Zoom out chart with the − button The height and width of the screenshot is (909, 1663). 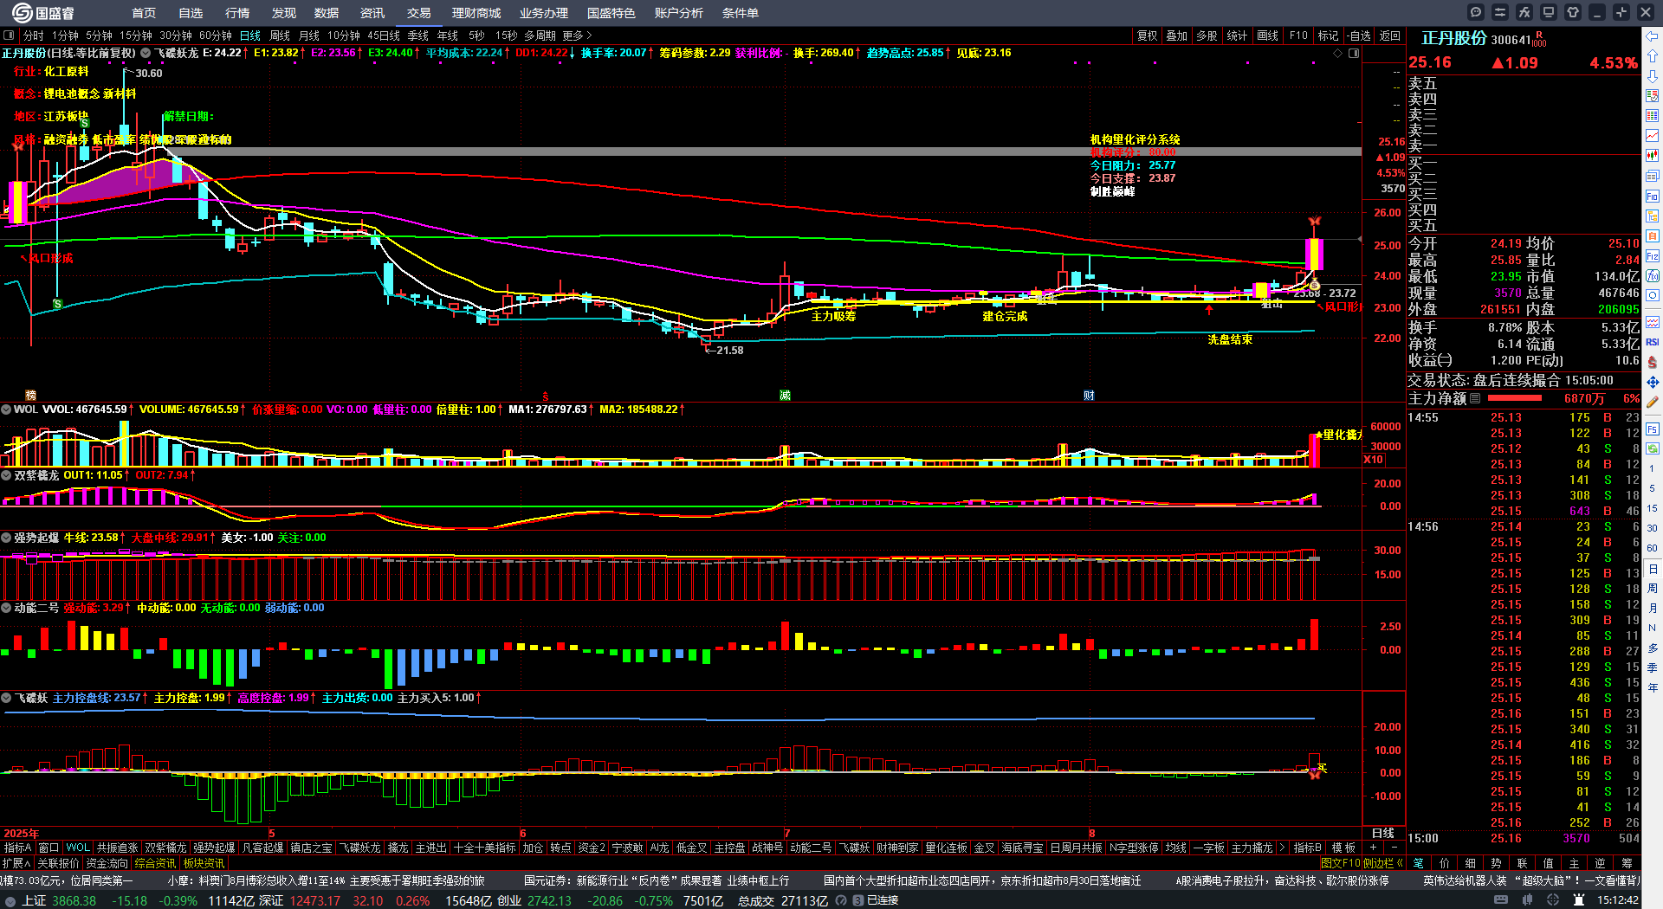1394,848
